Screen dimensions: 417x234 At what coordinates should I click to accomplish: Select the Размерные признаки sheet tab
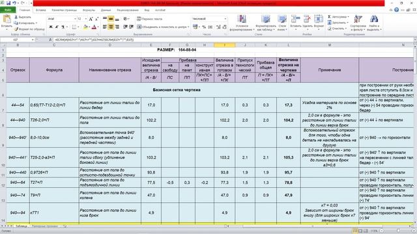coord(45,226)
